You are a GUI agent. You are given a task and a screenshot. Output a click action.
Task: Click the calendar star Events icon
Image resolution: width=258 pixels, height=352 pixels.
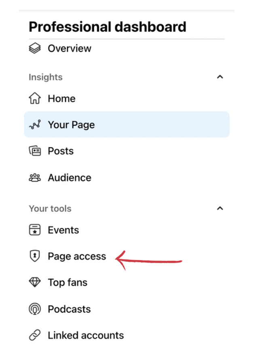pos(35,230)
